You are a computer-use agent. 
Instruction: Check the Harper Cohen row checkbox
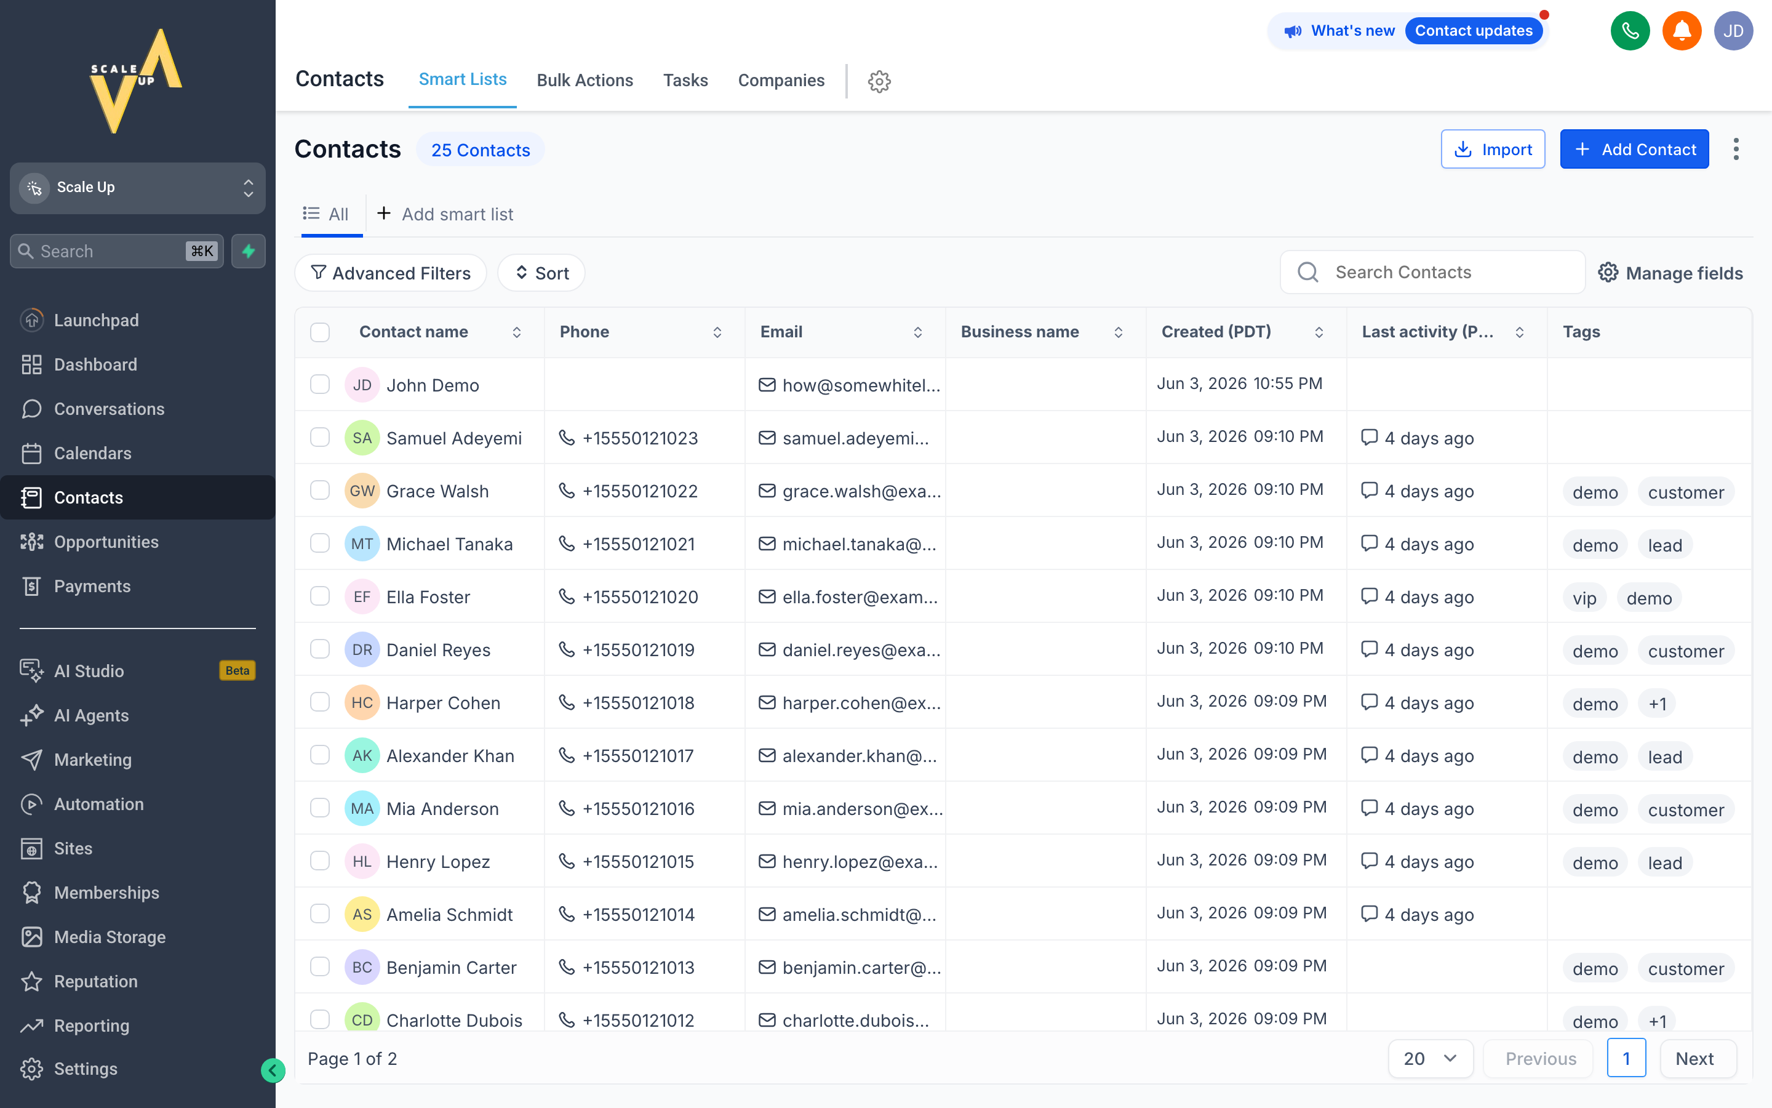pos(320,701)
